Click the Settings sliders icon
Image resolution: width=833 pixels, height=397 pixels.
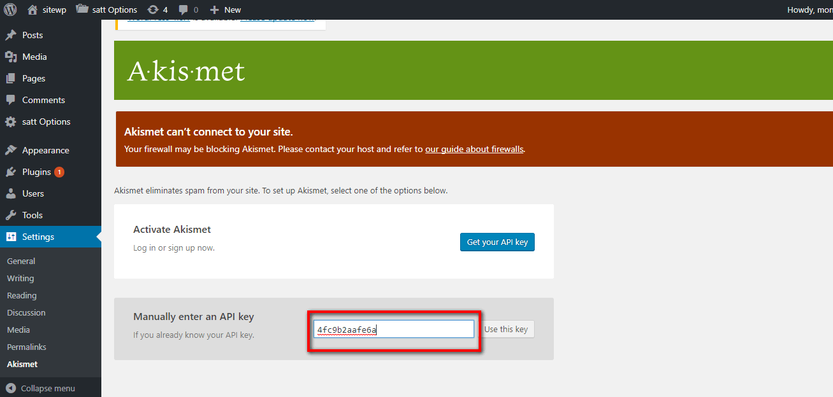[11, 237]
